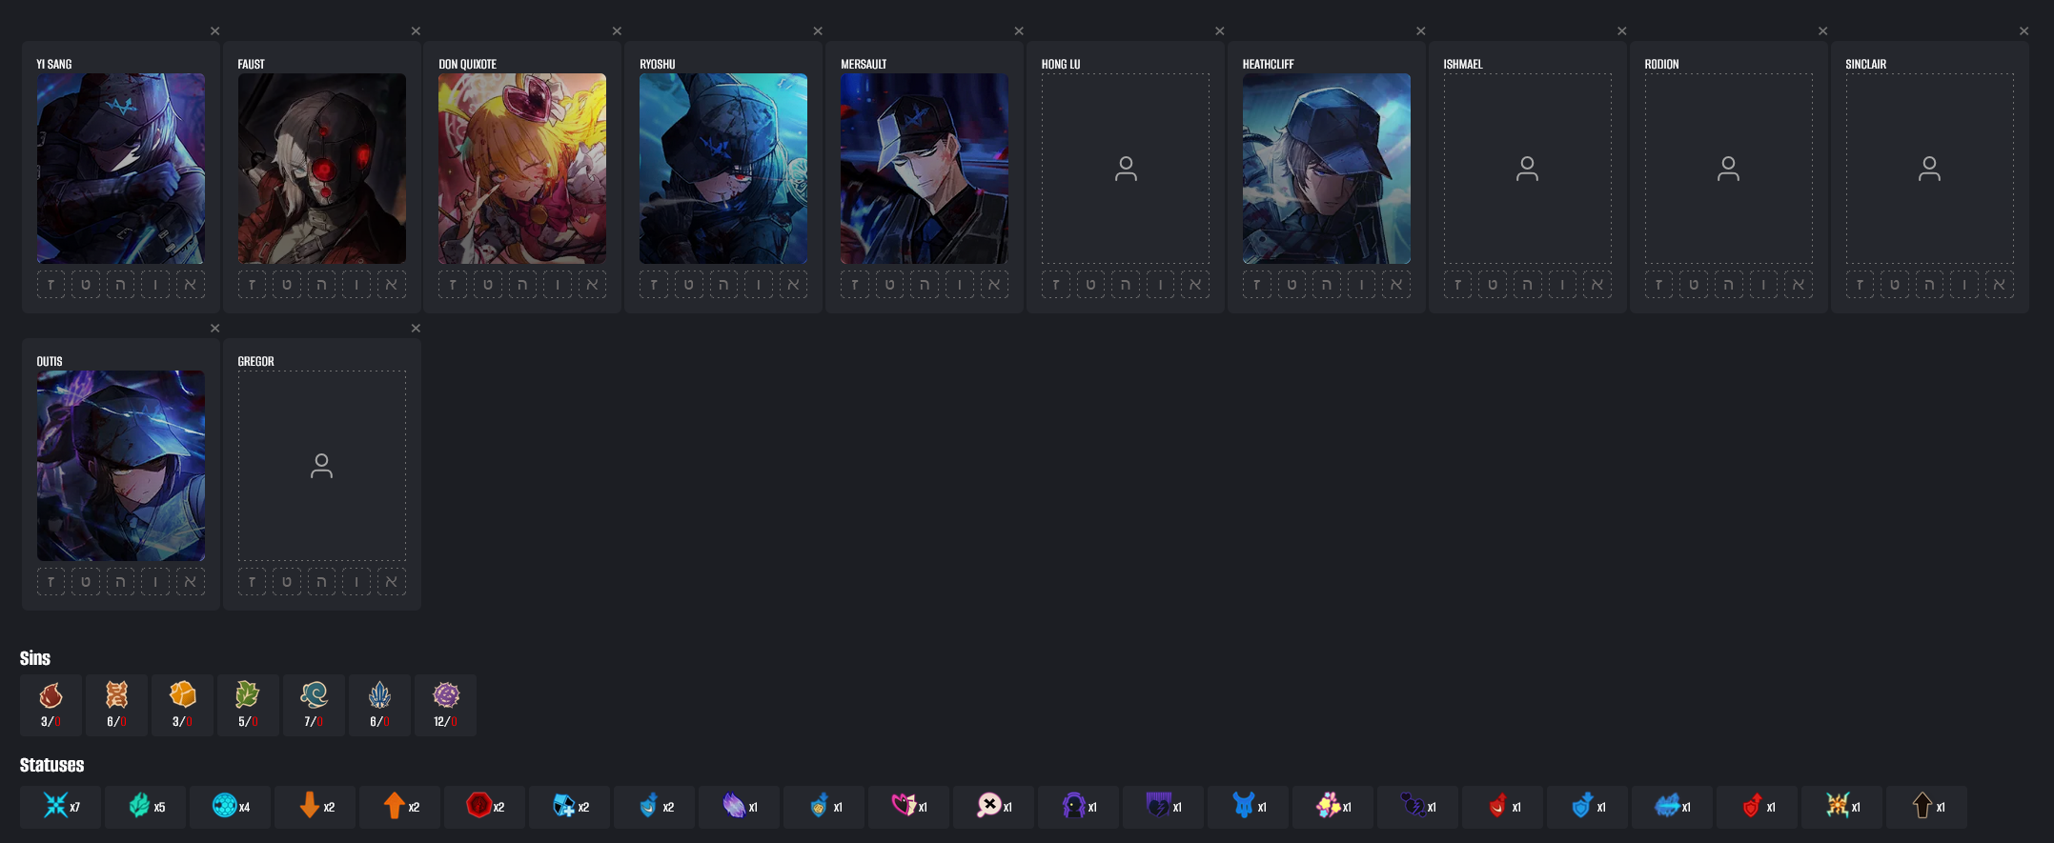The height and width of the screenshot is (843, 2054).
Task: Click the blue shield-with-plus status icon
Action: point(564,806)
